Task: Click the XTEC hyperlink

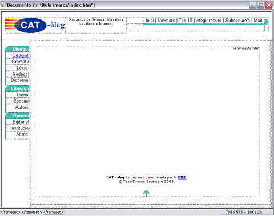Action: pos(182,177)
